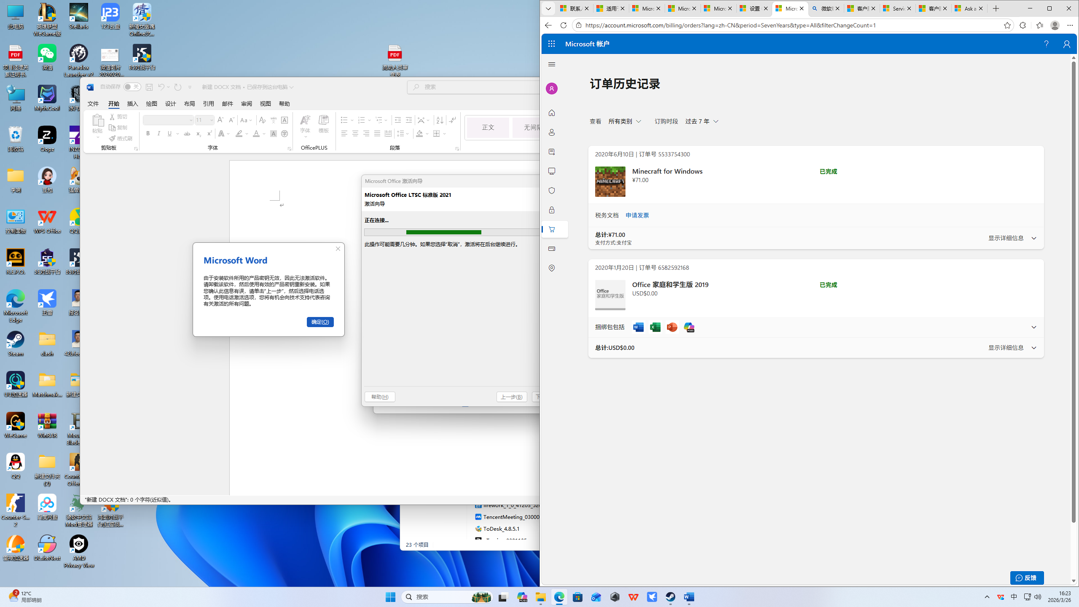Screen dimensions: 1079x607
Task: Increase font size with the grow-font icon
Action: tap(220, 120)
